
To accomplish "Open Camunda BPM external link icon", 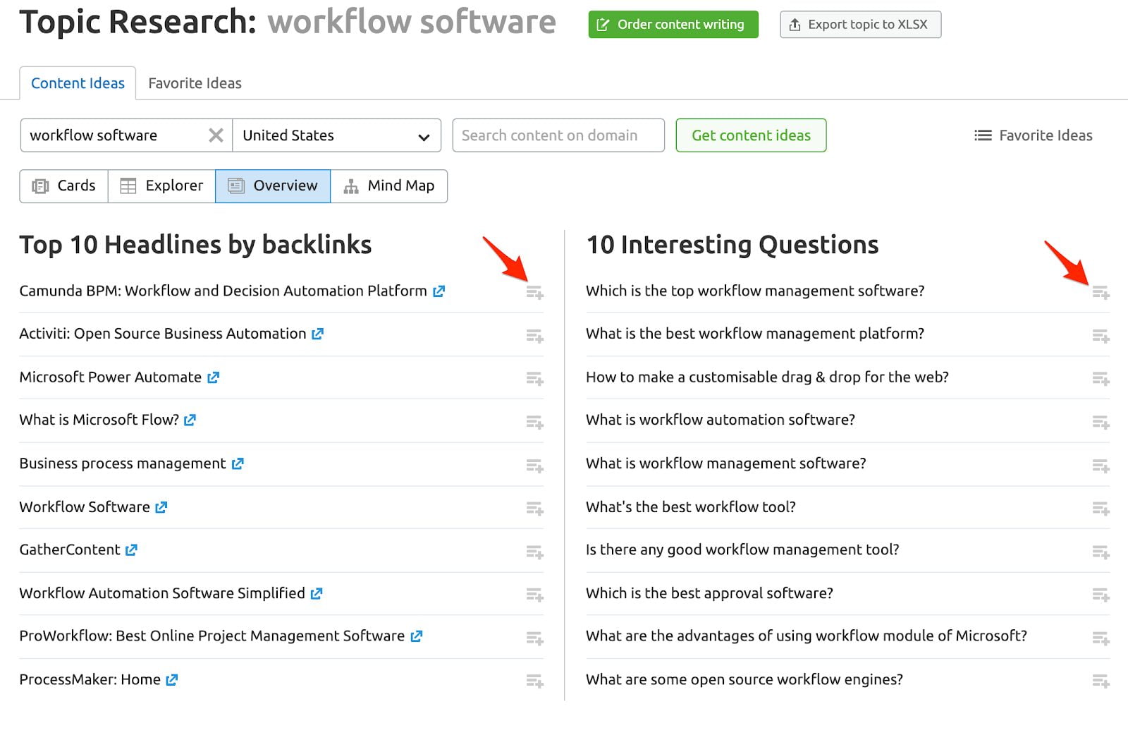I will [x=439, y=291].
